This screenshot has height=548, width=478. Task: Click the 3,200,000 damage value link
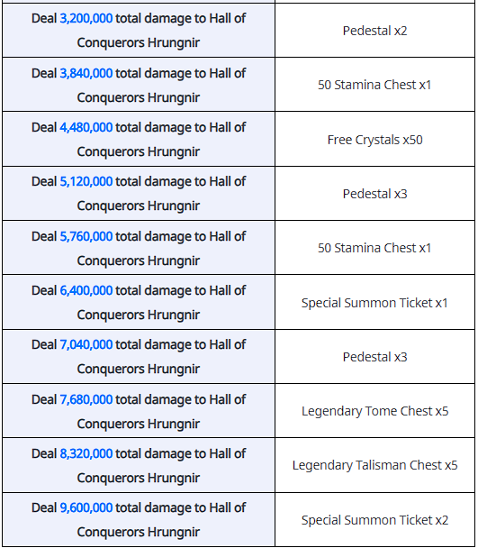[x=86, y=19]
